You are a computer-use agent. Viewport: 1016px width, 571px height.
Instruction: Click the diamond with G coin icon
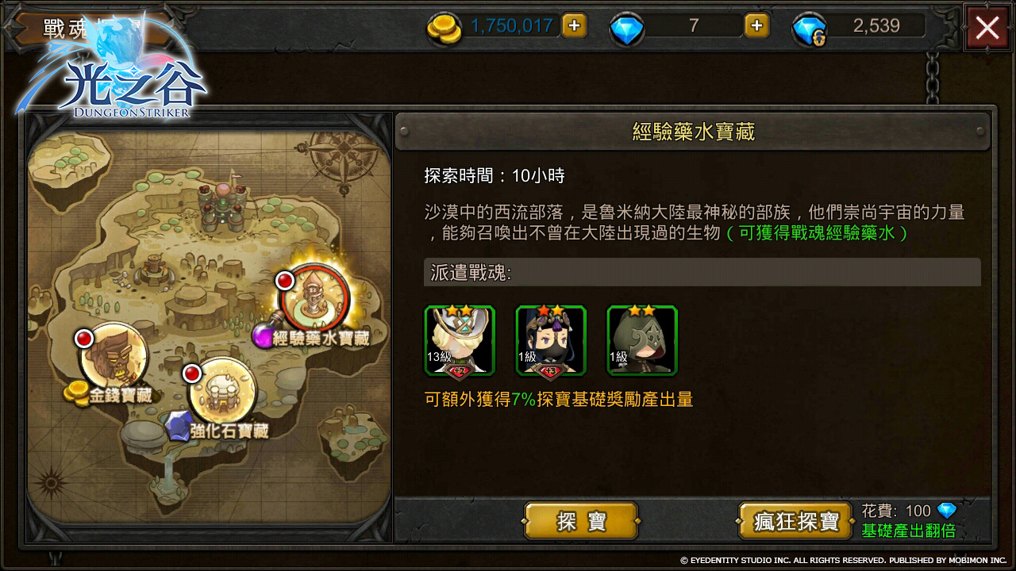tap(809, 29)
